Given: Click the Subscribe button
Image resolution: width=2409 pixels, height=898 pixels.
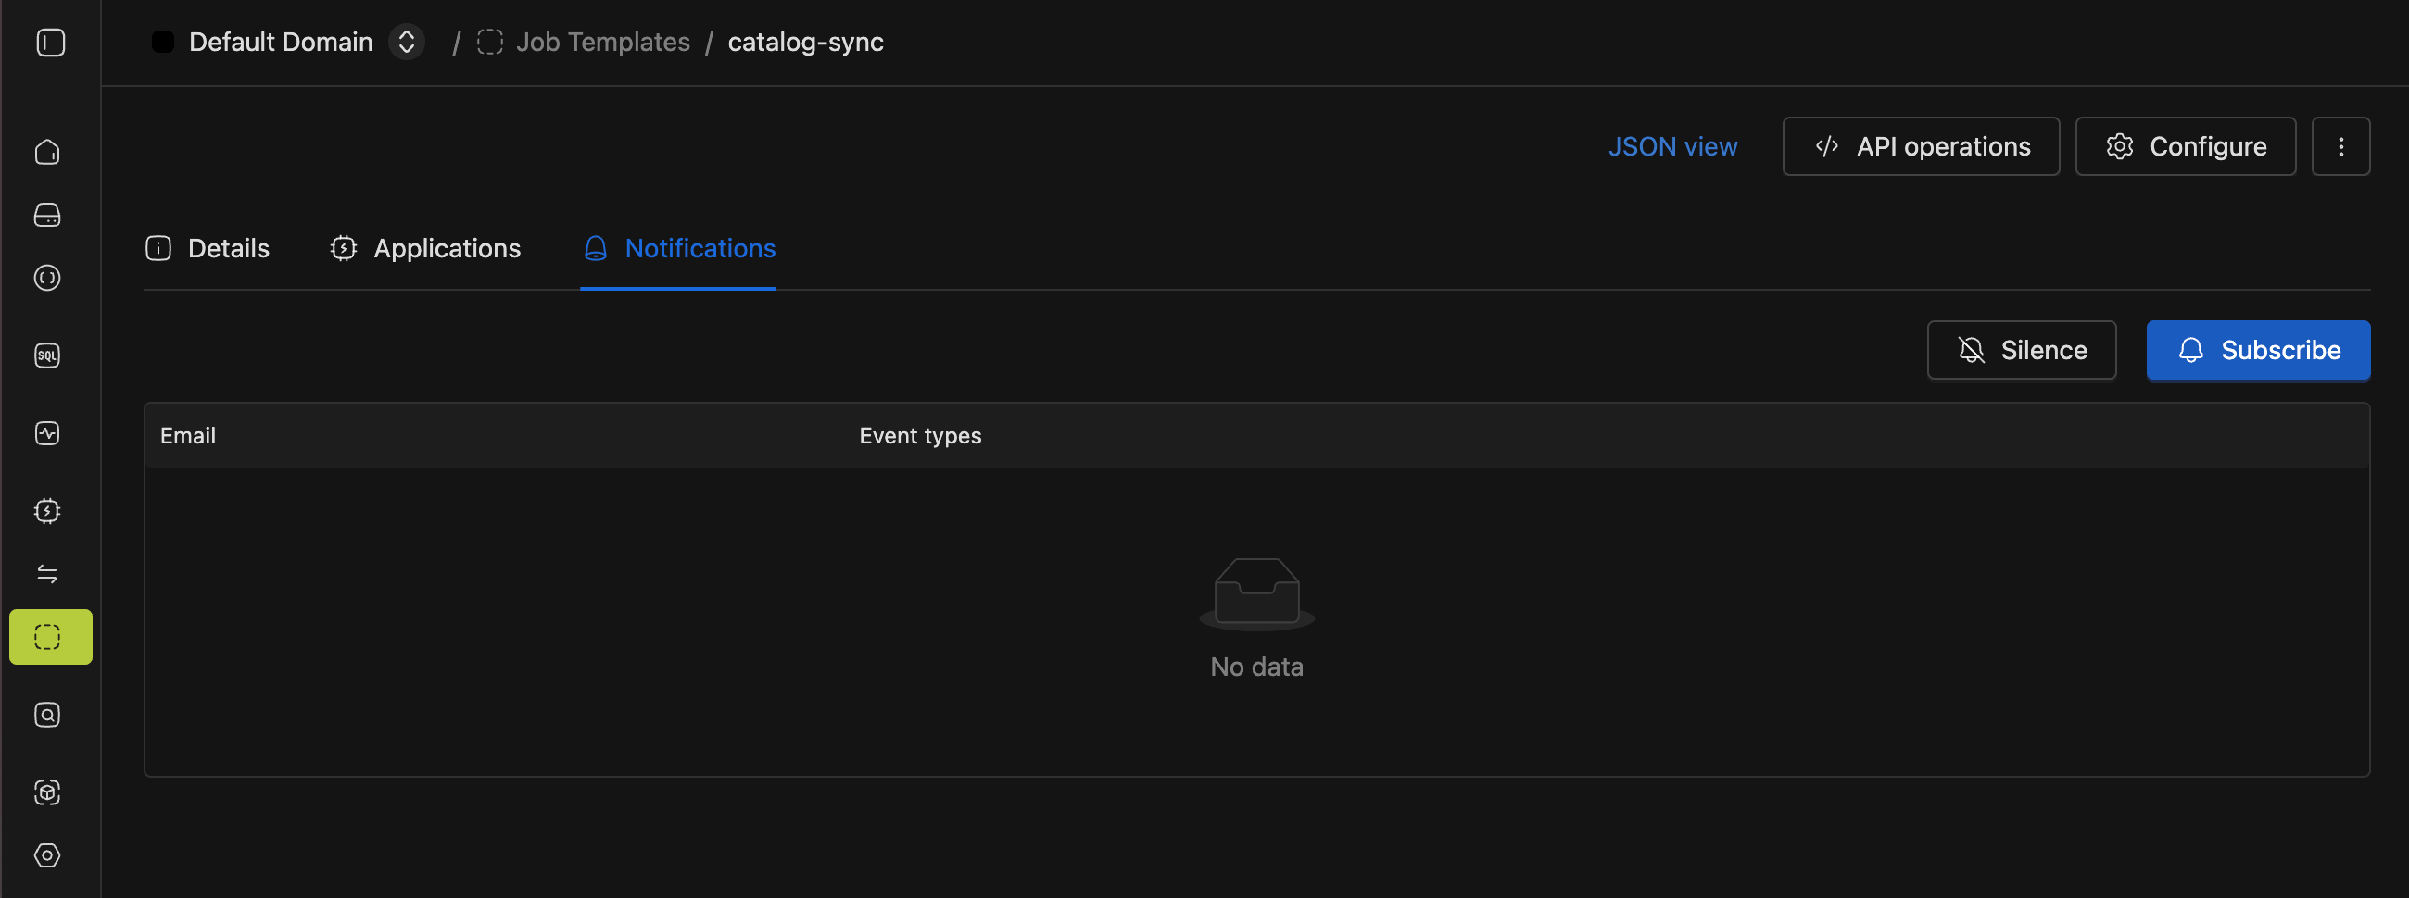Looking at the screenshot, I should [2257, 351].
